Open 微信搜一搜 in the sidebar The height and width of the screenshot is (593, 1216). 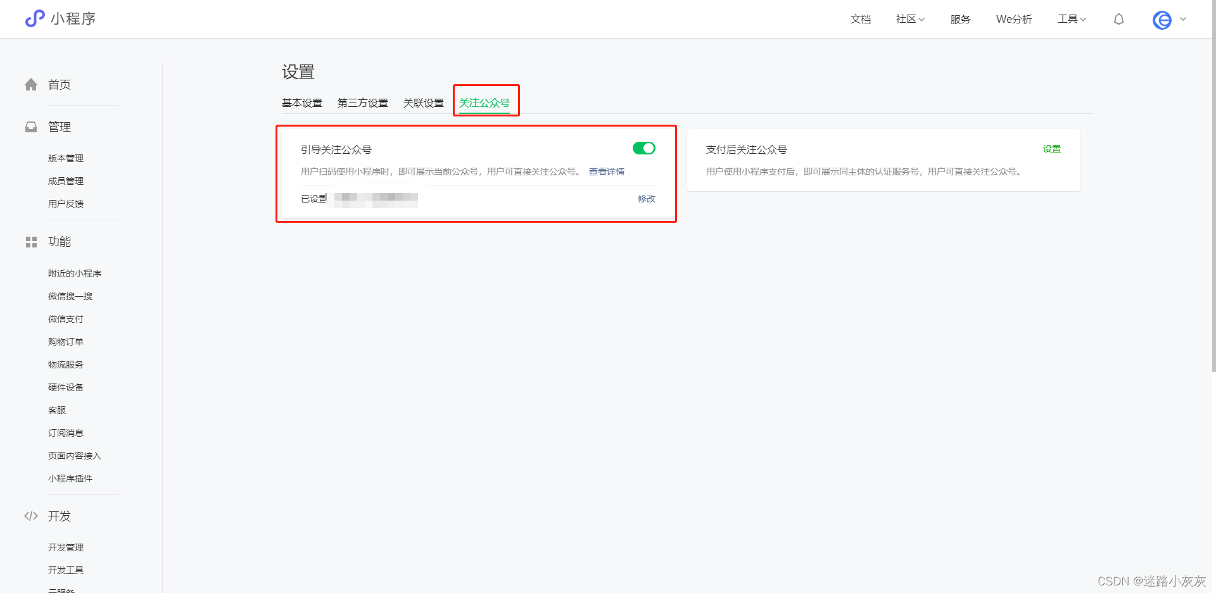click(70, 296)
